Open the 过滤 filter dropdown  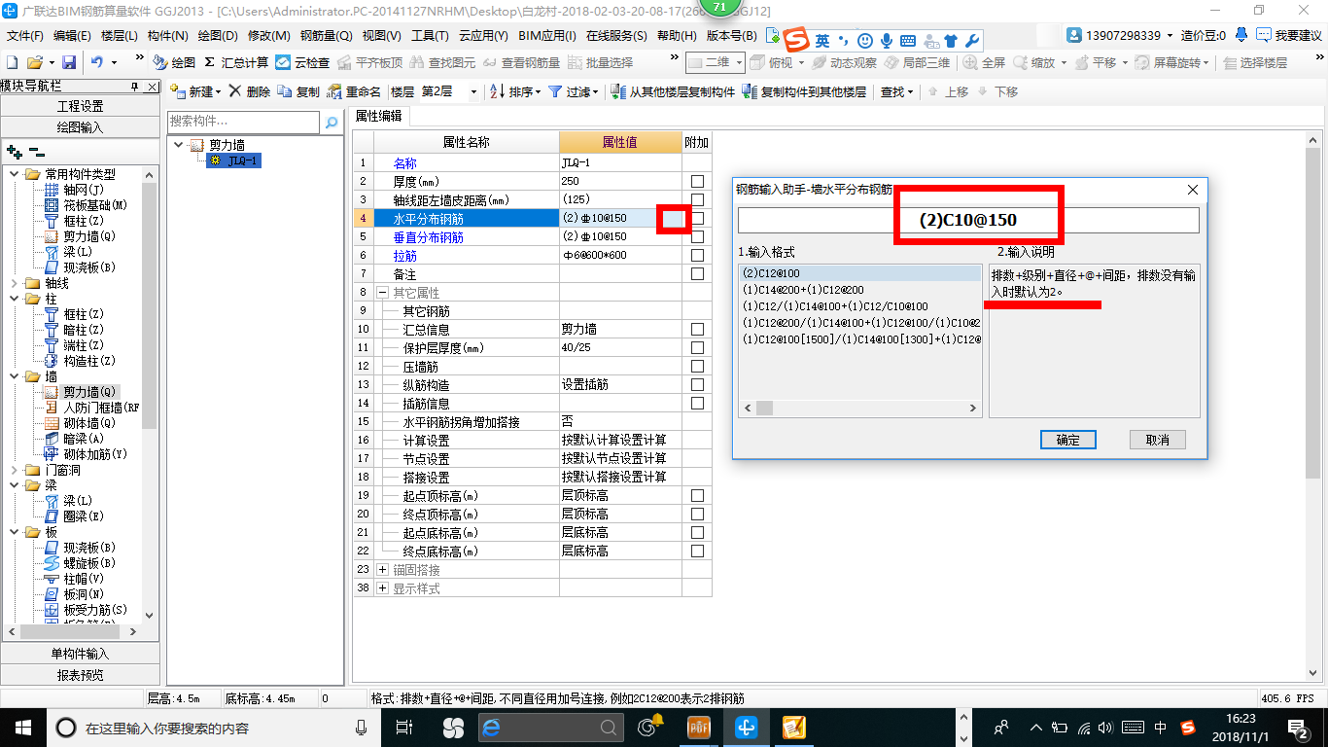[x=575, y=91]
